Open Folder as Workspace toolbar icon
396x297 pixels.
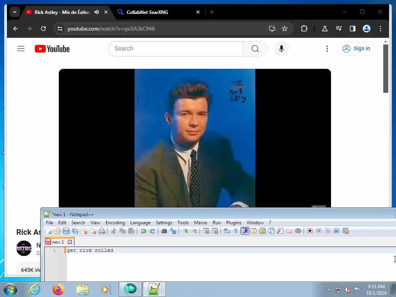pos(289,231)
